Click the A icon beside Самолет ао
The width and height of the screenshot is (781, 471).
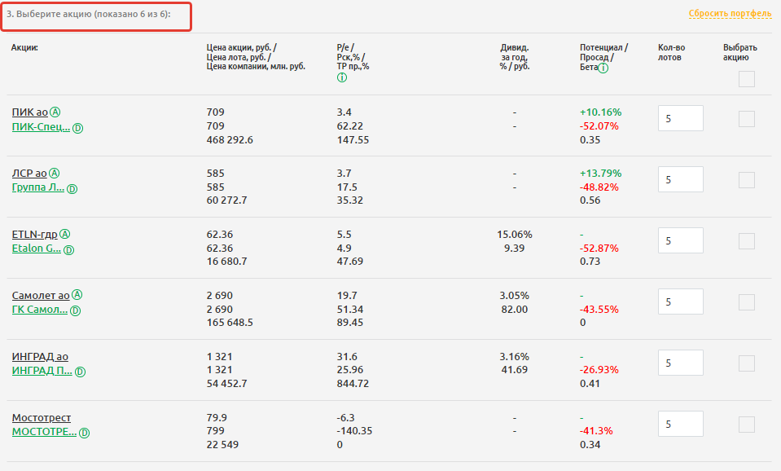pos(77,295)
